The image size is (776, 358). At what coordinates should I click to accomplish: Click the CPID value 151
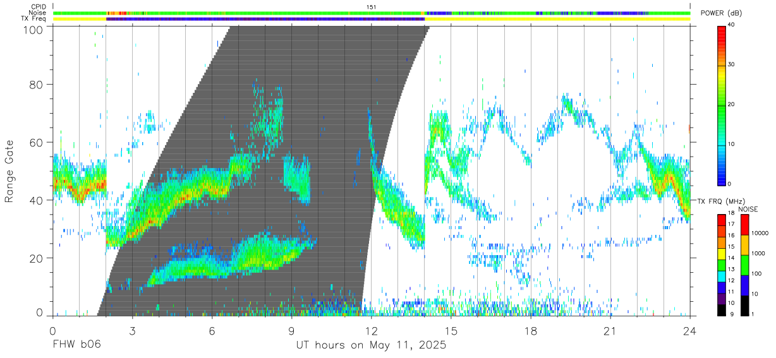coord(372,7)
